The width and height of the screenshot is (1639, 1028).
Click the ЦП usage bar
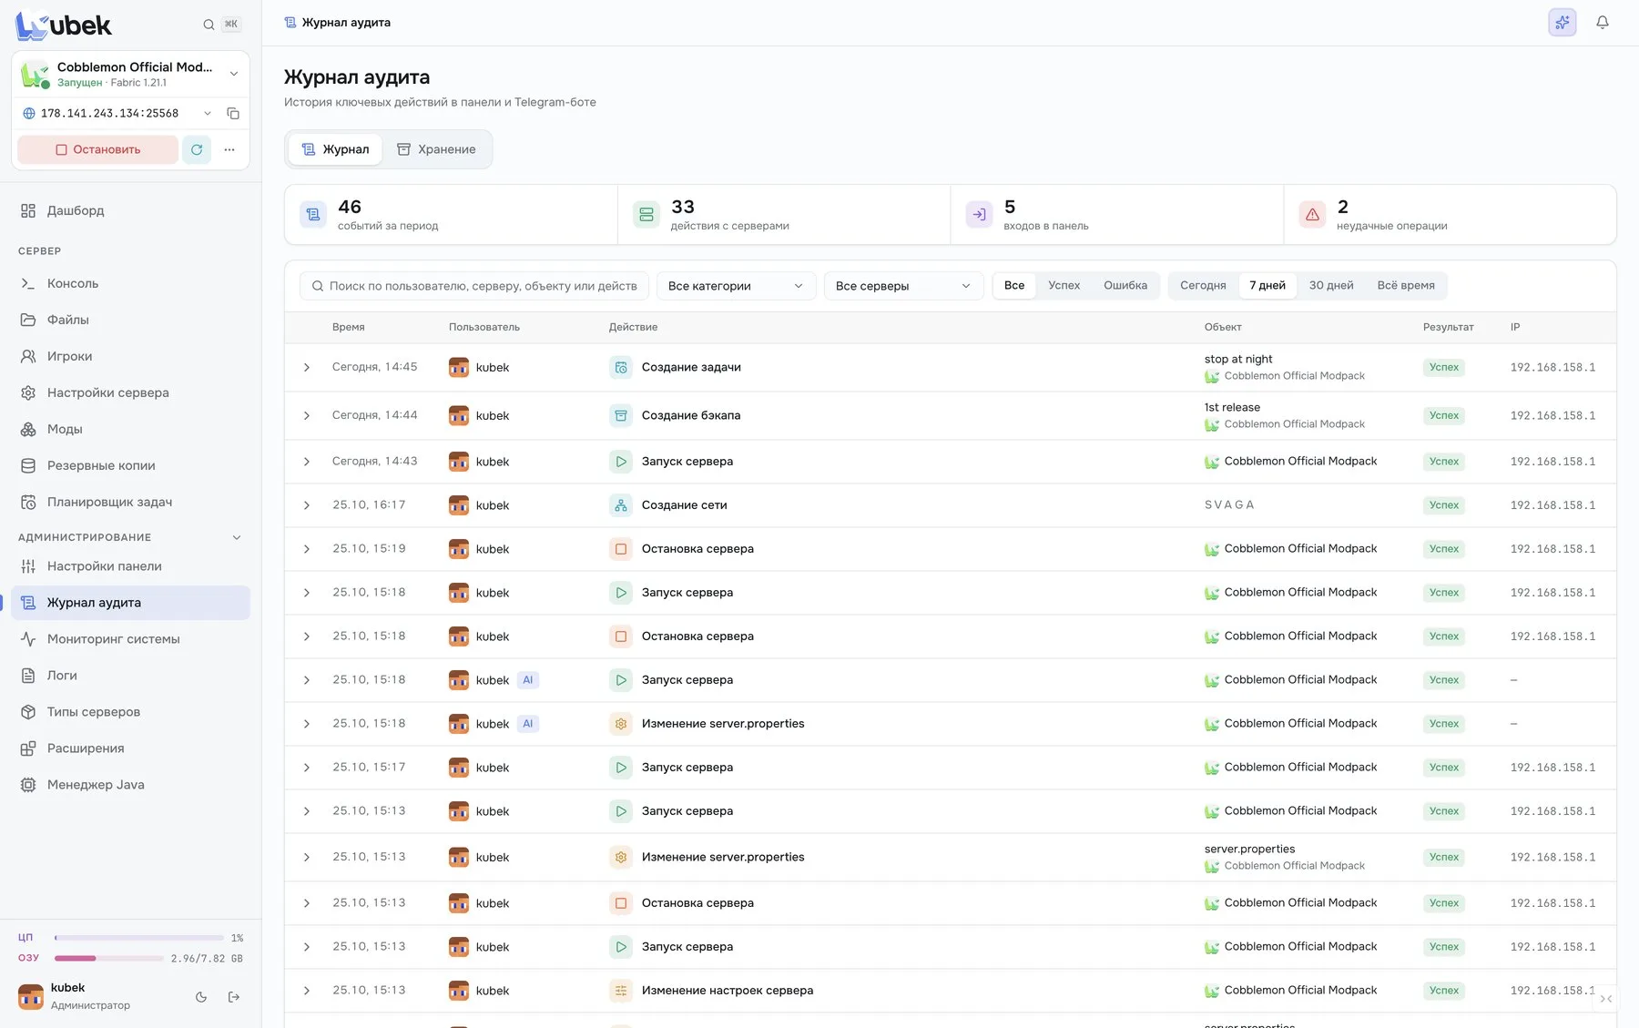coord(139,938)
